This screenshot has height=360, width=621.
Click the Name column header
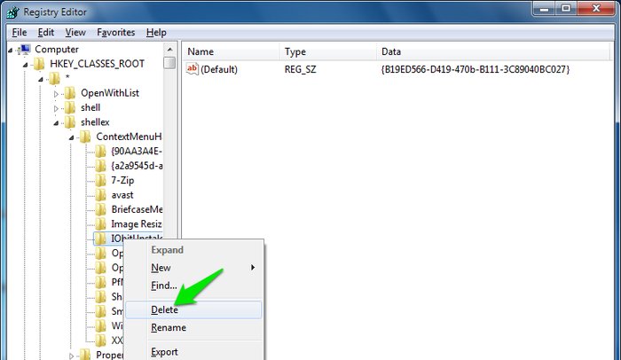[x=232, y=52]
